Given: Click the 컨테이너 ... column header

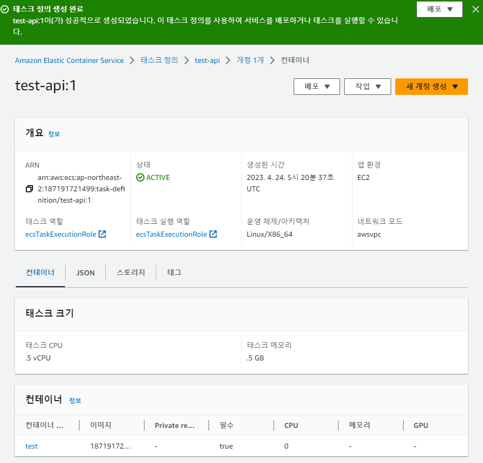Looking at the screenshot, I should click(44, 425).
